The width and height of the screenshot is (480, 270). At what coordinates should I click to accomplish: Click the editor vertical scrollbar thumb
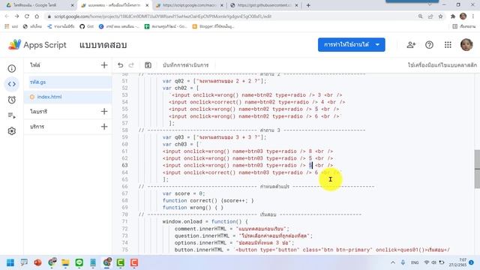tap(477, 169)
